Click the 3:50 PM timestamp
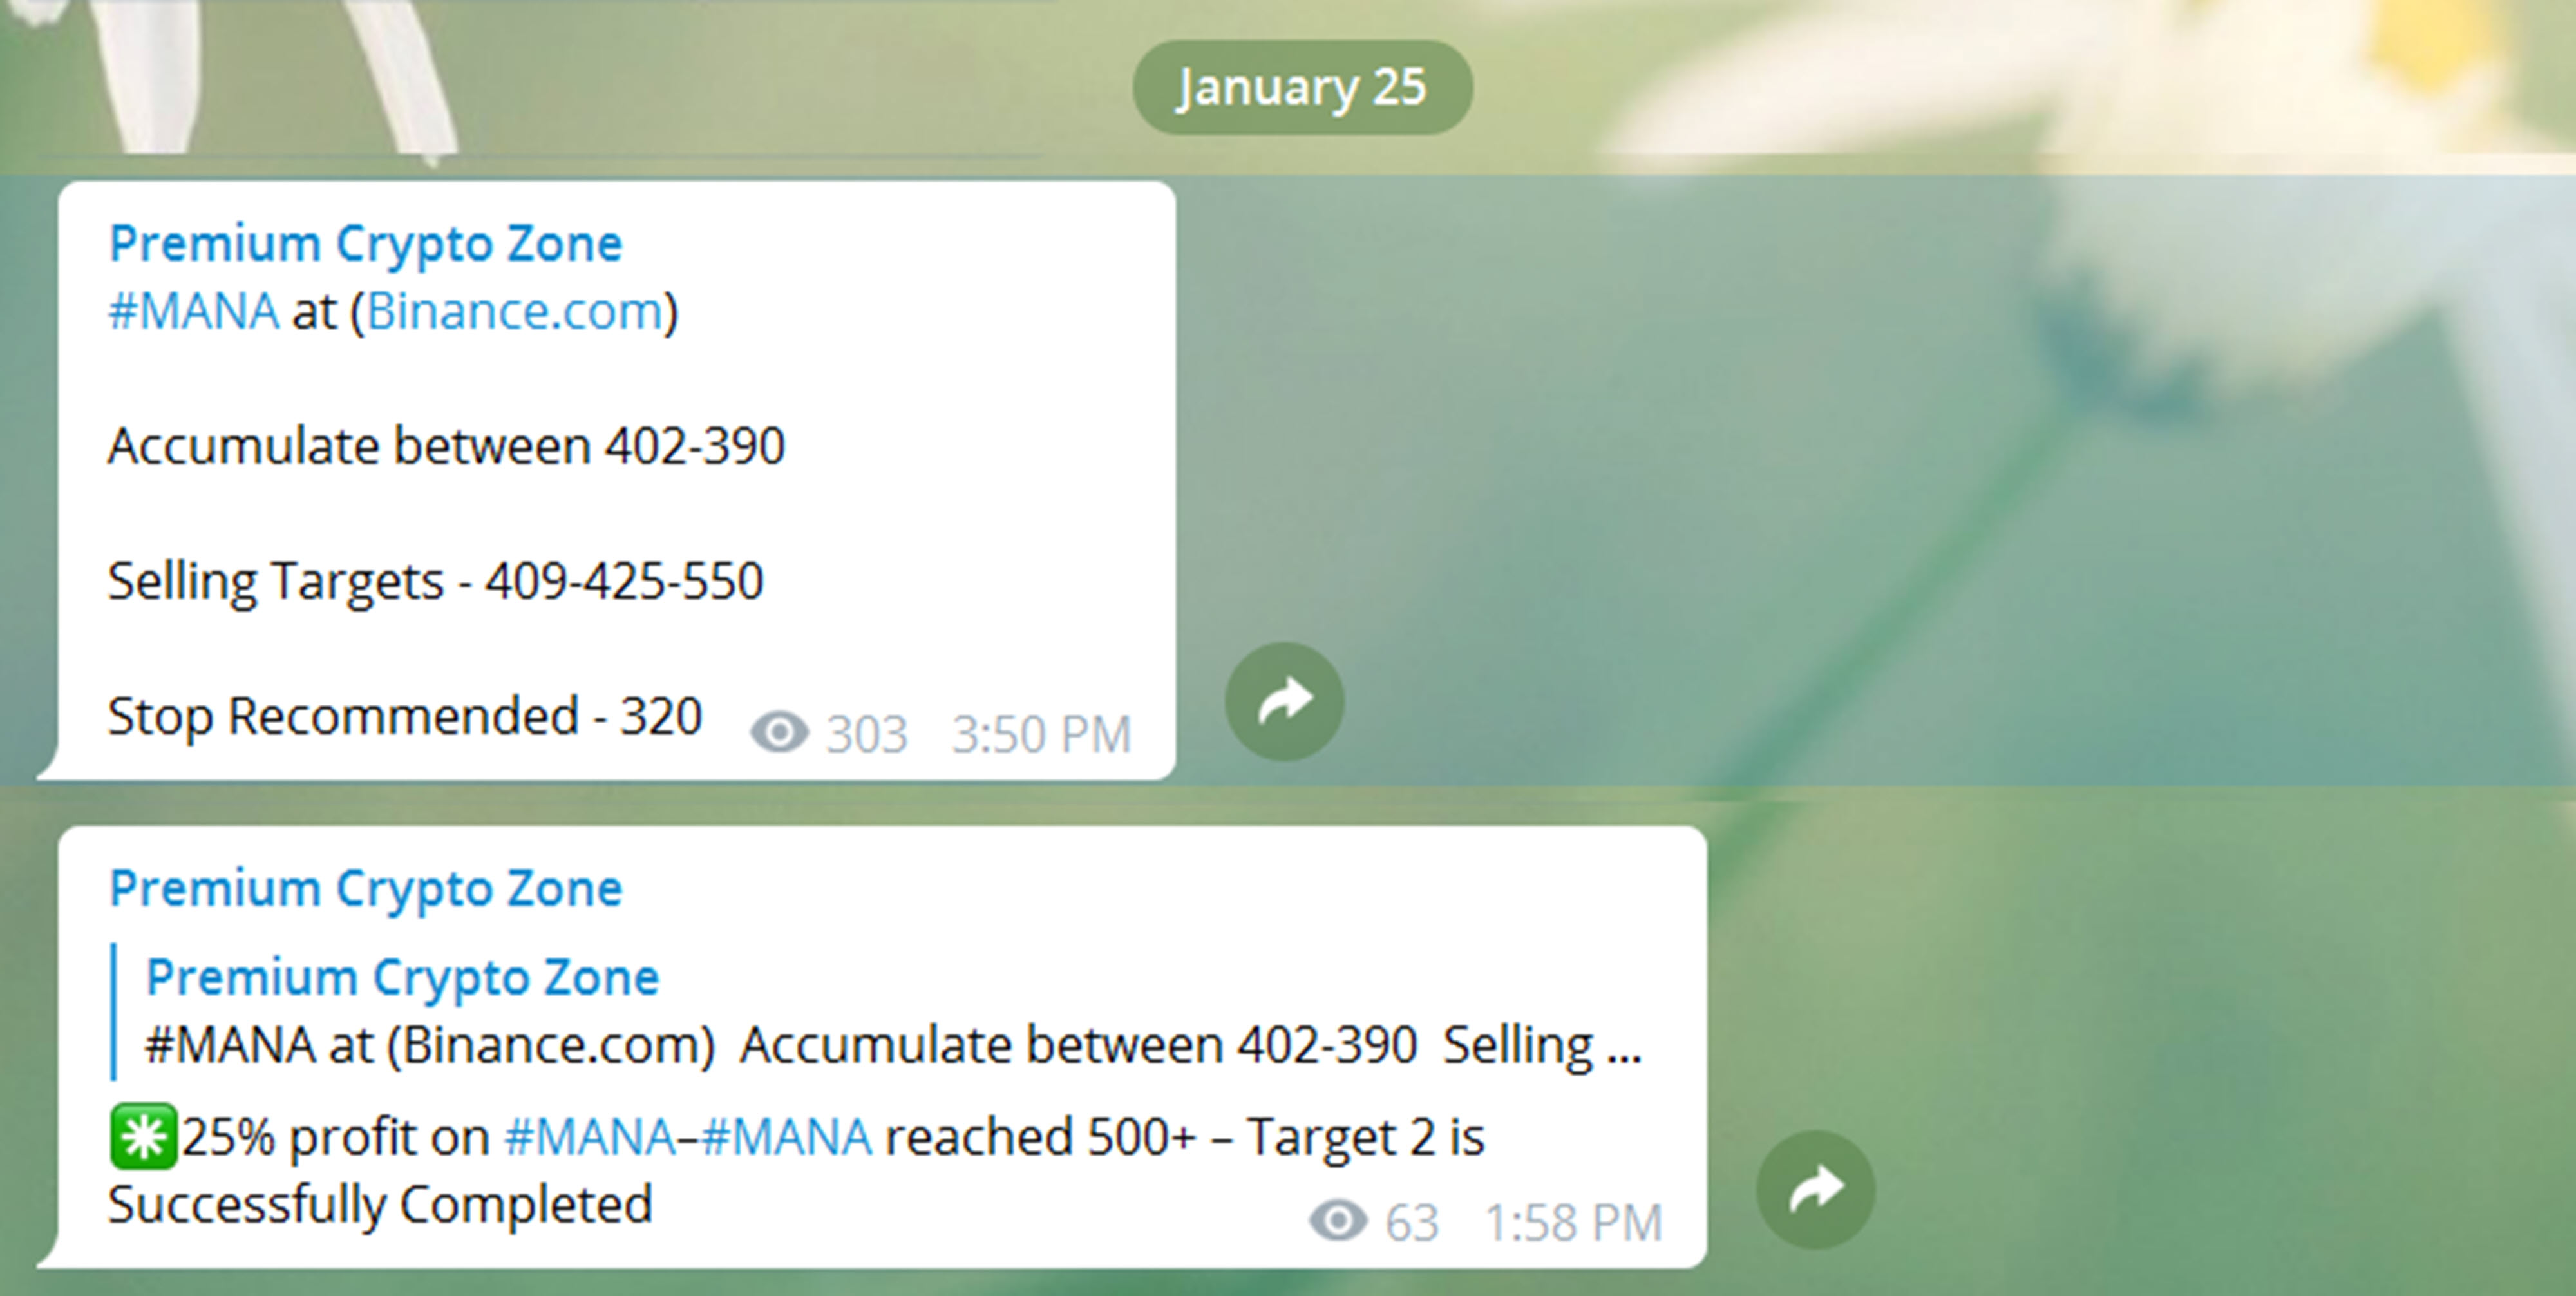 (1041, 735)
